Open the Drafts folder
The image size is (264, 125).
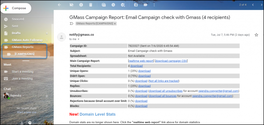coord(16,33)
